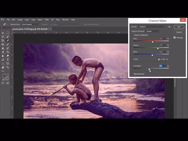Select the Rectangle shape tool
Image resolution: width=188 pixels, height=141 pixels.
[x=8, y=63]
